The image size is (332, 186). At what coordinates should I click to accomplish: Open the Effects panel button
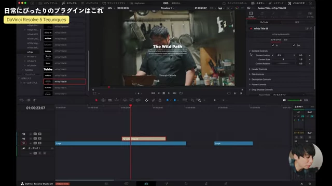click(x=69, y=3)
